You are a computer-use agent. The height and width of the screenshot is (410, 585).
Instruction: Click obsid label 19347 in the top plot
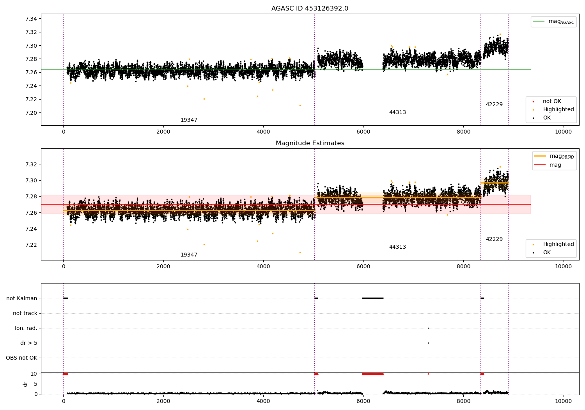(189, 120)
